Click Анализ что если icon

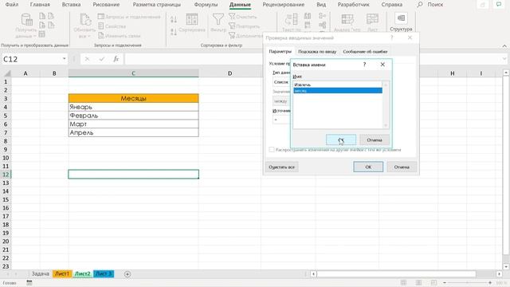(347, 19)
